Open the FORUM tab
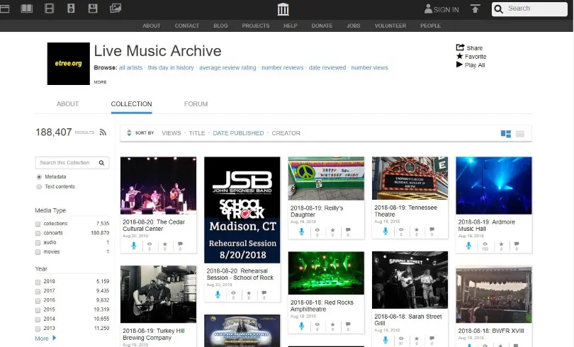 coord(196,104)
